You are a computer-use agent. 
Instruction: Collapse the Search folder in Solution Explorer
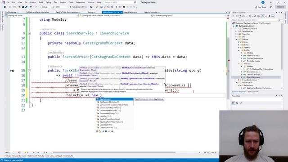coord(239,64)
